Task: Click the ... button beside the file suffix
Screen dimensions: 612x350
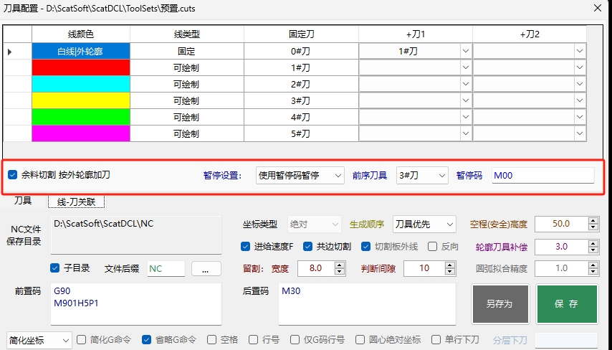Action: point(206,269)
